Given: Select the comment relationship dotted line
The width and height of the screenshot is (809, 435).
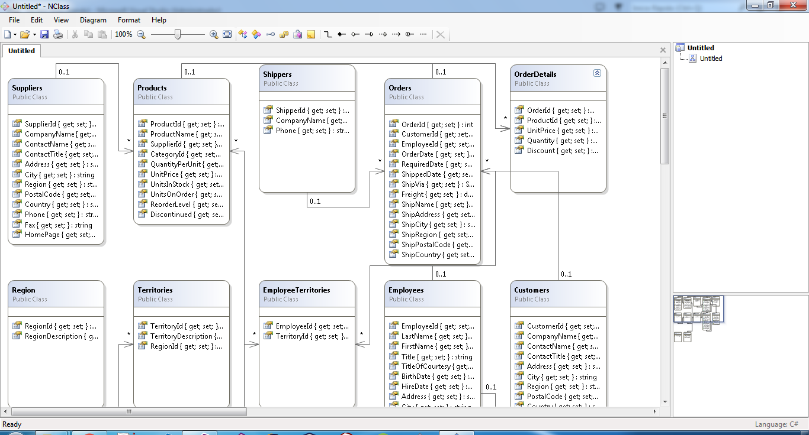Looking at the screenshot, I should 423,34.
